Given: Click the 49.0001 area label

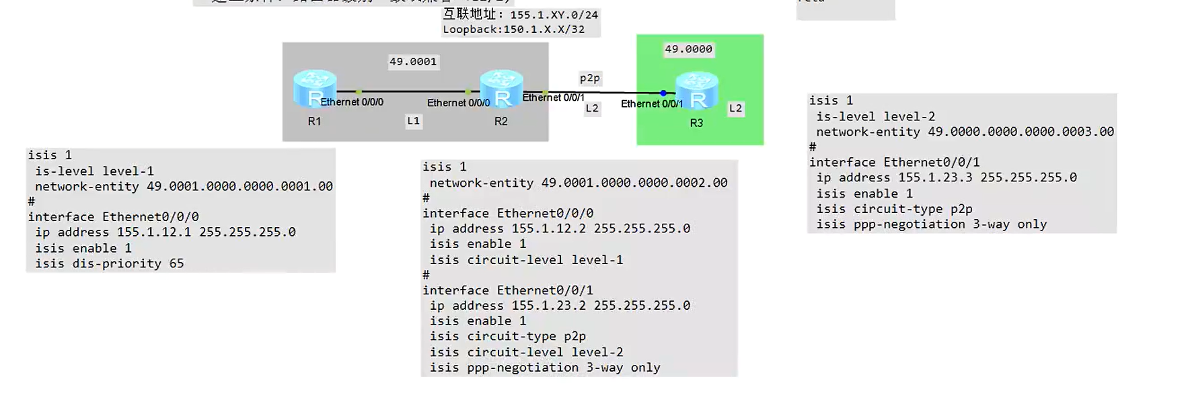Looking at the screenshot, I should [x=413, y=62].
